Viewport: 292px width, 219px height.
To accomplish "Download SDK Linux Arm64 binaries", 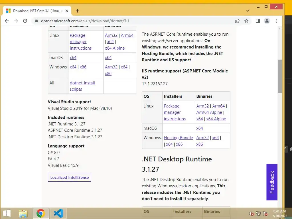I will coord(127,35).
